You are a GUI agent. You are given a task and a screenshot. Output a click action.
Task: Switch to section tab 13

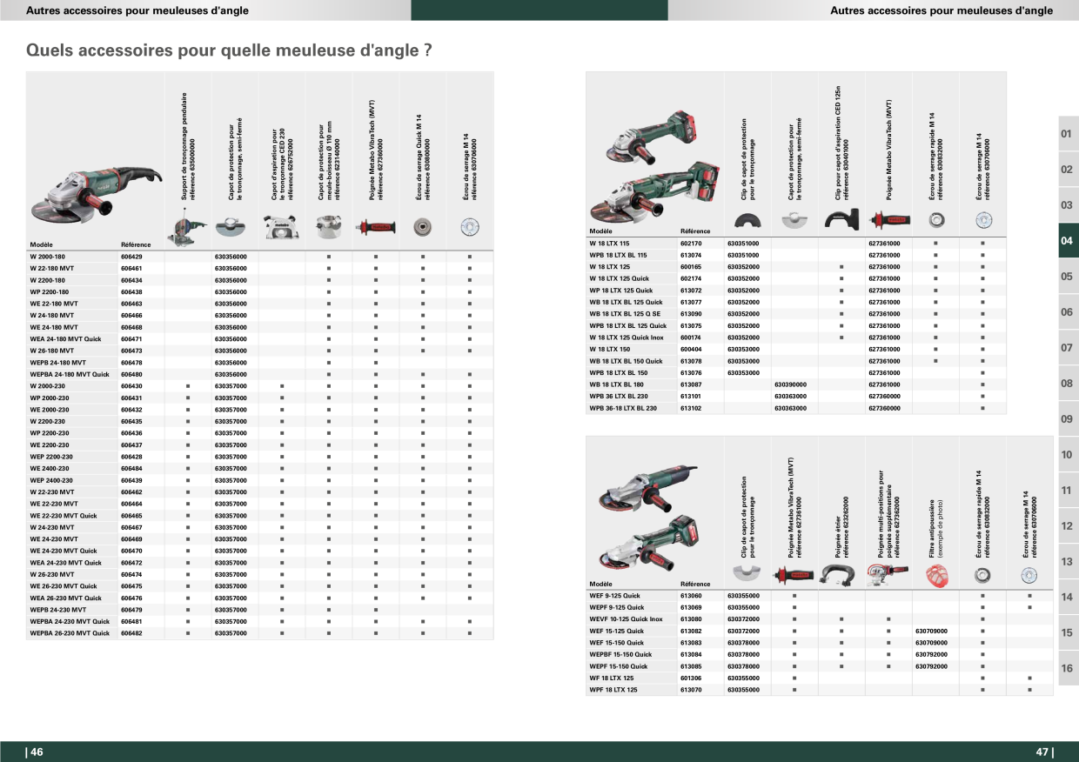pos(1067,562)
